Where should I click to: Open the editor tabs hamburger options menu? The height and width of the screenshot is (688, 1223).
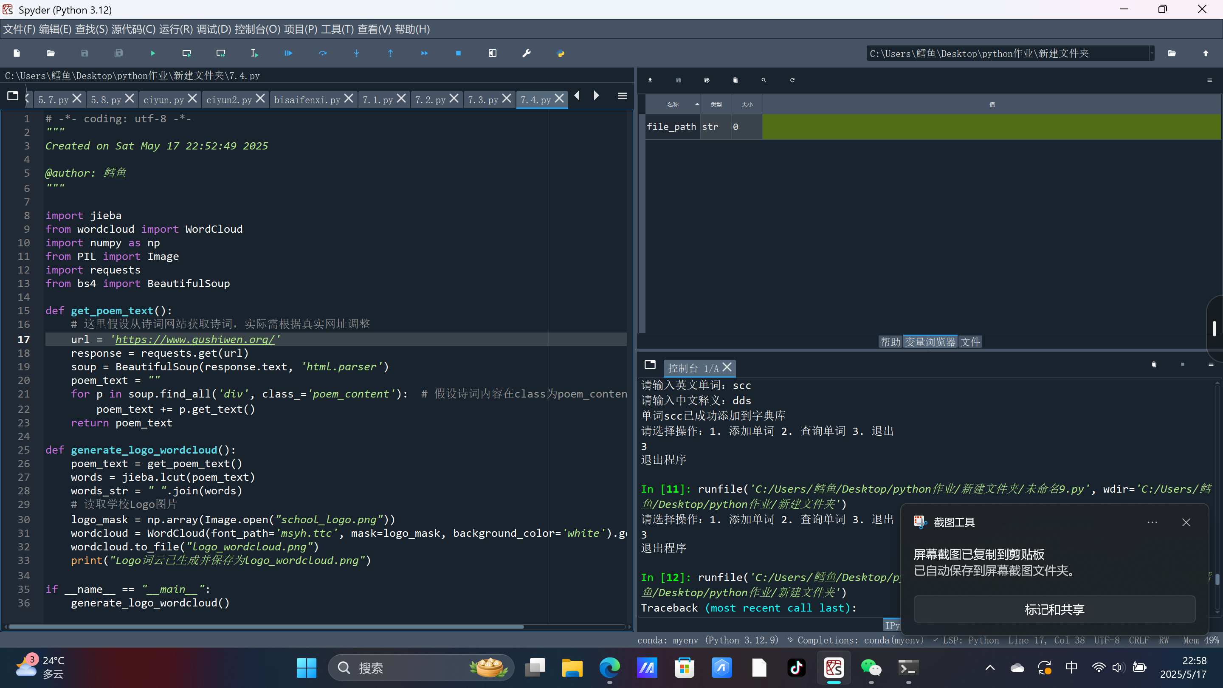[622, 96]
